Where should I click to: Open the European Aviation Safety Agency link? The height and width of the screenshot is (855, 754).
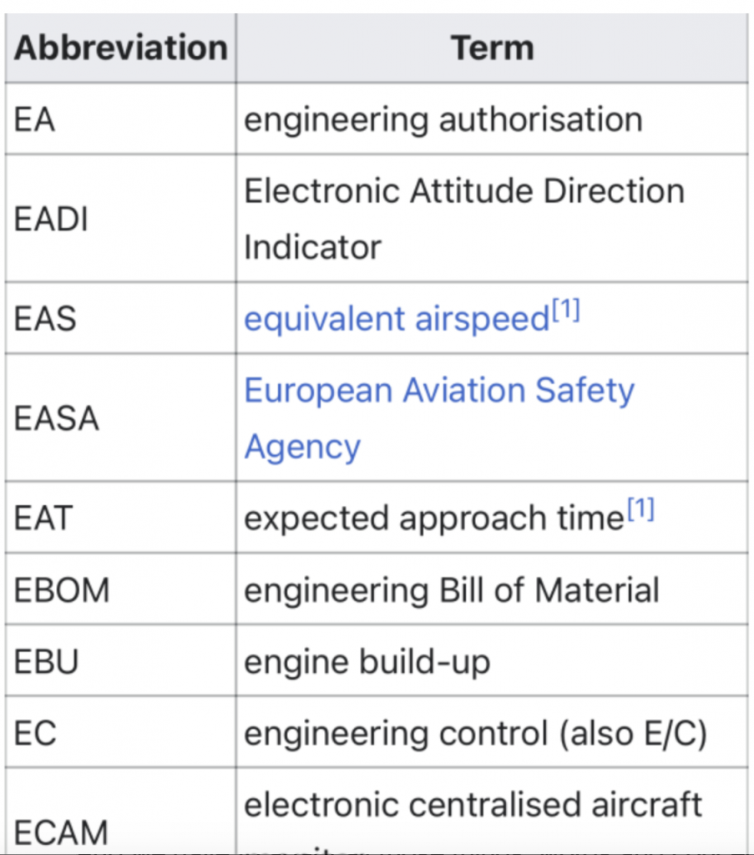[439, 418]
